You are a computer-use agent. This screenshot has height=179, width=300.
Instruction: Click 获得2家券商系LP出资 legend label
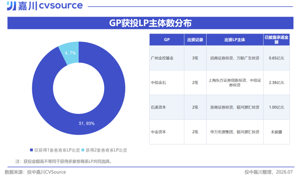point(106,150)
